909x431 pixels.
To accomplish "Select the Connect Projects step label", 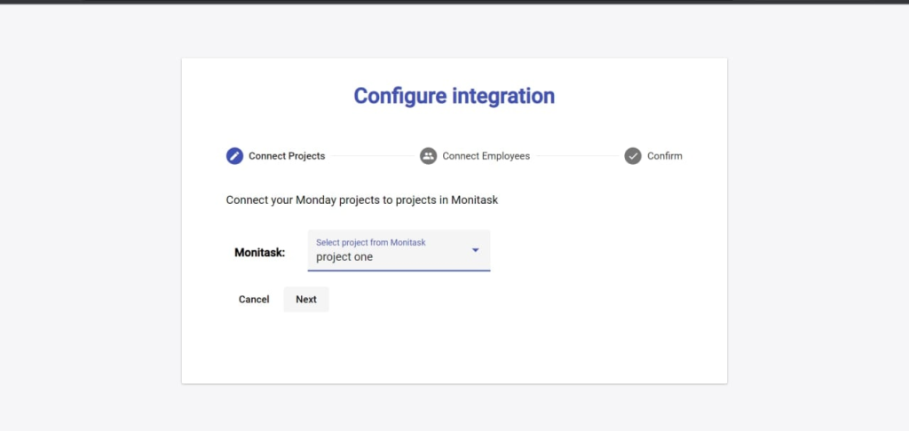I will tap(287, 156).
